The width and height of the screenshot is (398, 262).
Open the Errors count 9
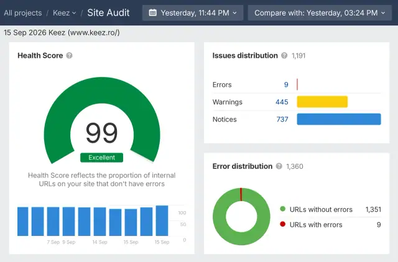click(286, 84)
